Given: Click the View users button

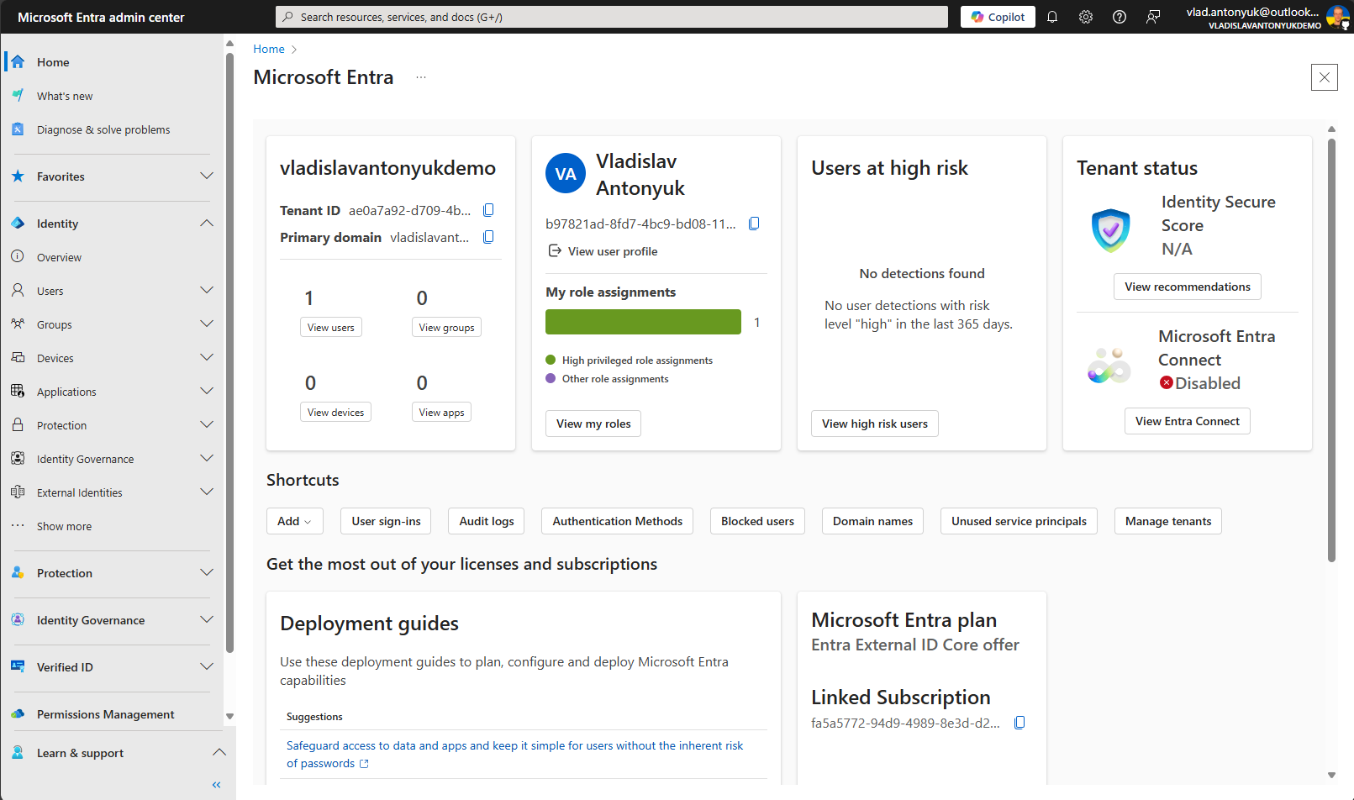Looking at the screenshot, I should (x=331, y=328).
